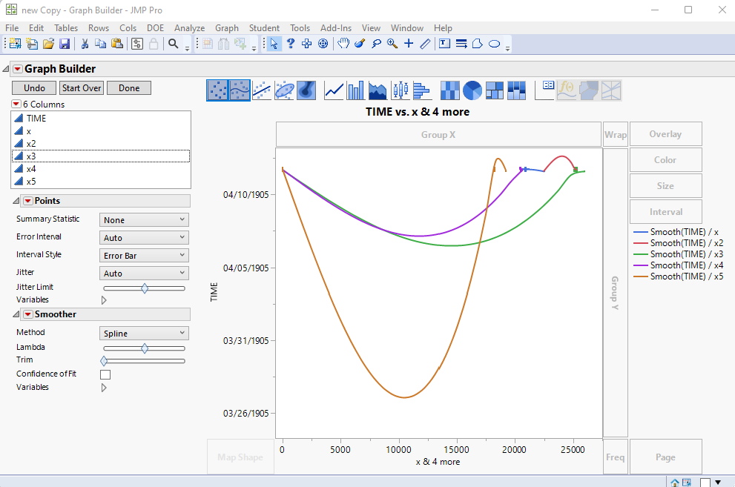Select the Treemap element icon
Screen dimensions: 735x487
[495, 90]
